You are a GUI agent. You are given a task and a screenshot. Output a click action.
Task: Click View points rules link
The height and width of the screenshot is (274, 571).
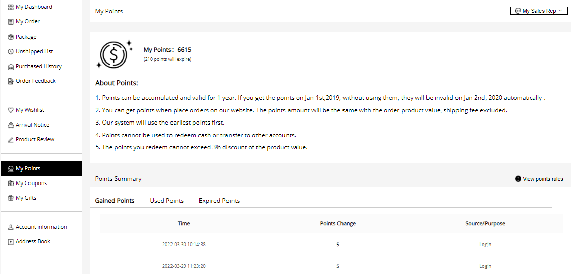[x=543, y=179]
